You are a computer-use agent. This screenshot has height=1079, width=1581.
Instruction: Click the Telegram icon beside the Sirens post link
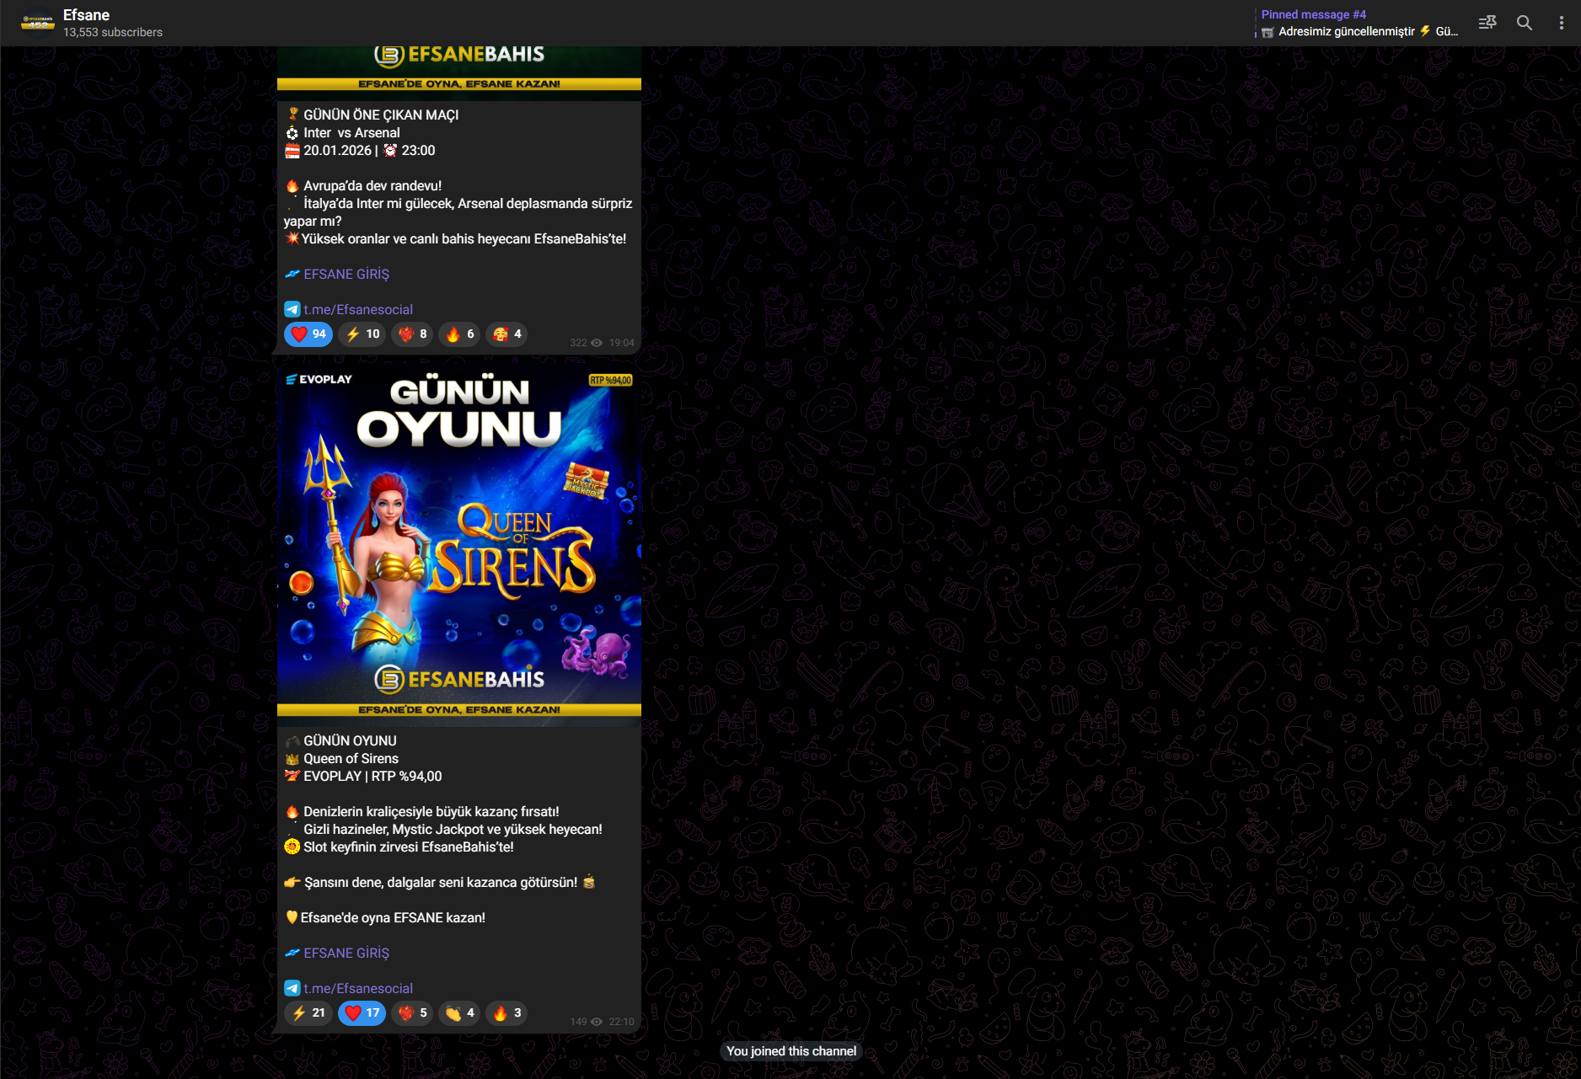coord(292,989)
